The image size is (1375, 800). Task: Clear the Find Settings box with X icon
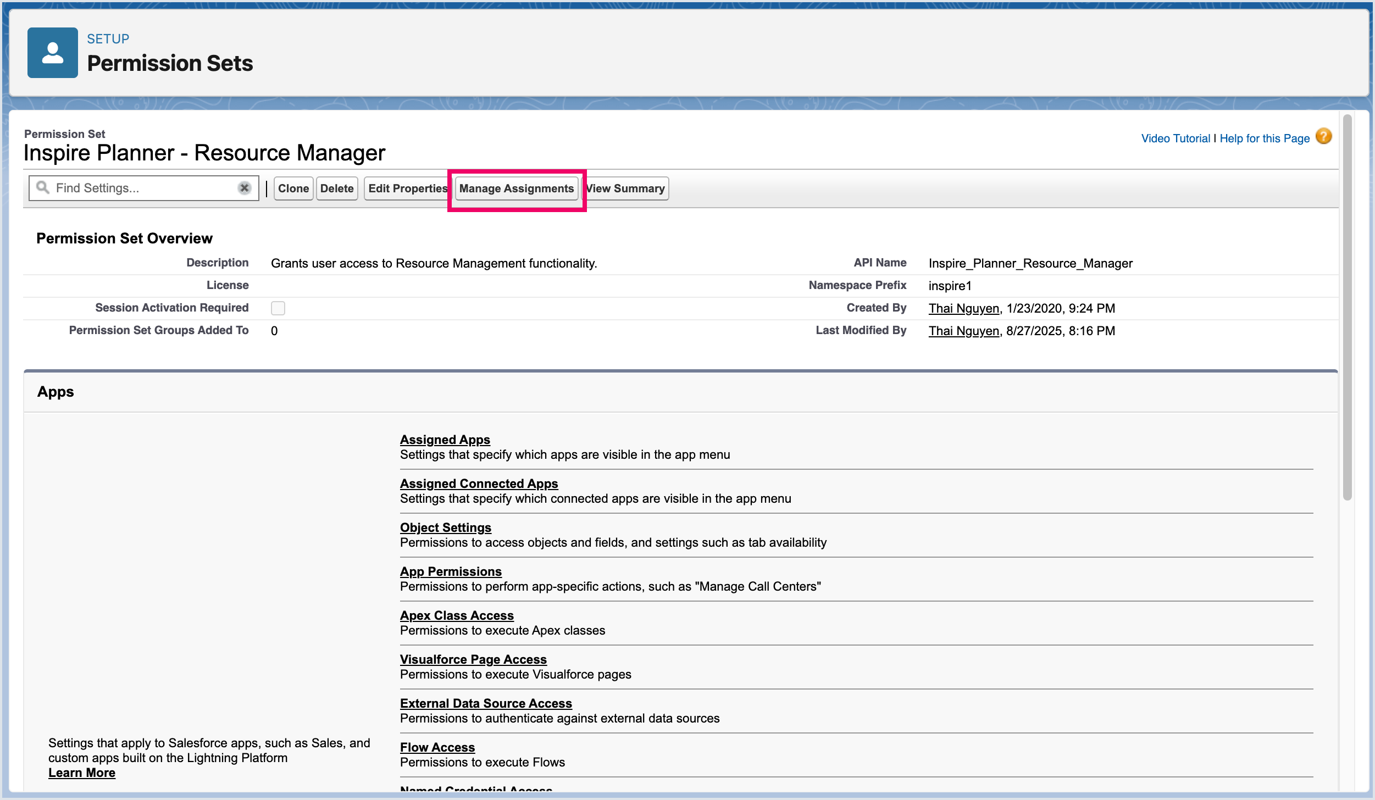[x=244, y=188]
